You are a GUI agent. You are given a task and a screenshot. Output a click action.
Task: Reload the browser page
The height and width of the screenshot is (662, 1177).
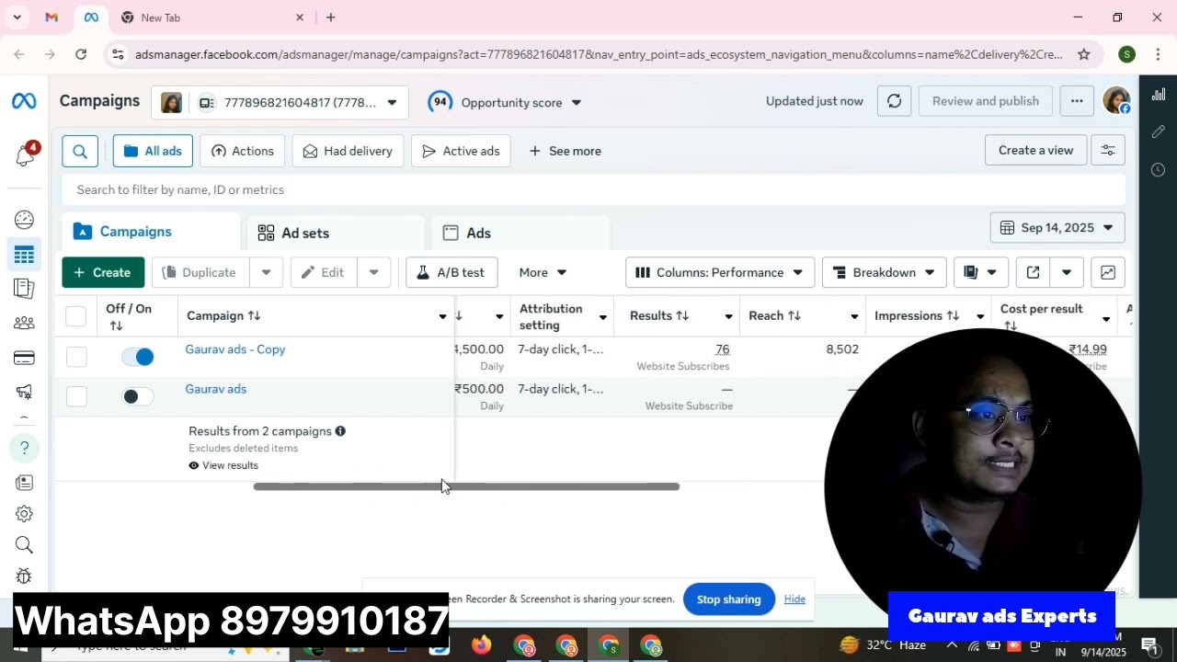(81, 54)
